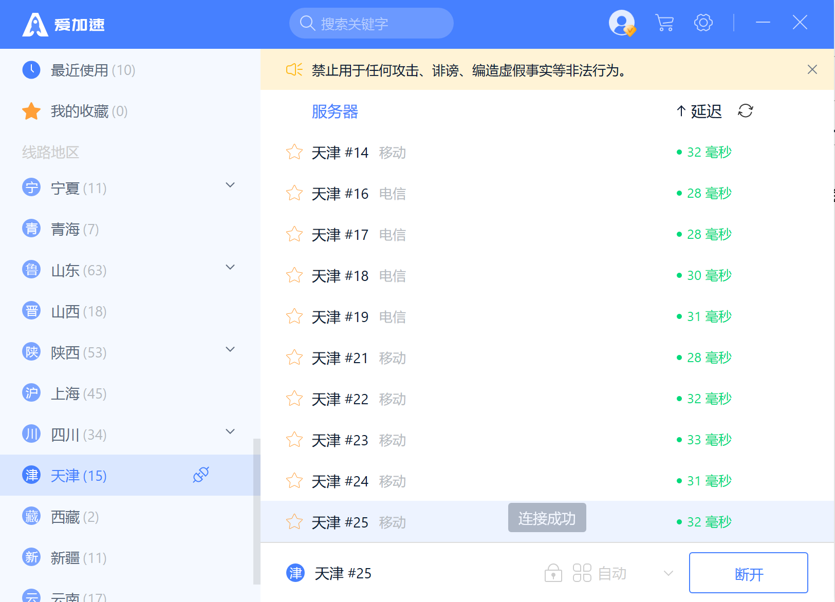Click the 藏 badge icon

coord(31,516)
